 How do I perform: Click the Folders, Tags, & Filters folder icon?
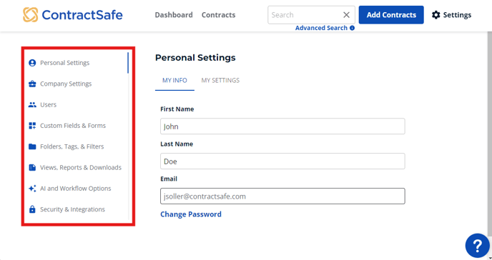pos(32,146)
